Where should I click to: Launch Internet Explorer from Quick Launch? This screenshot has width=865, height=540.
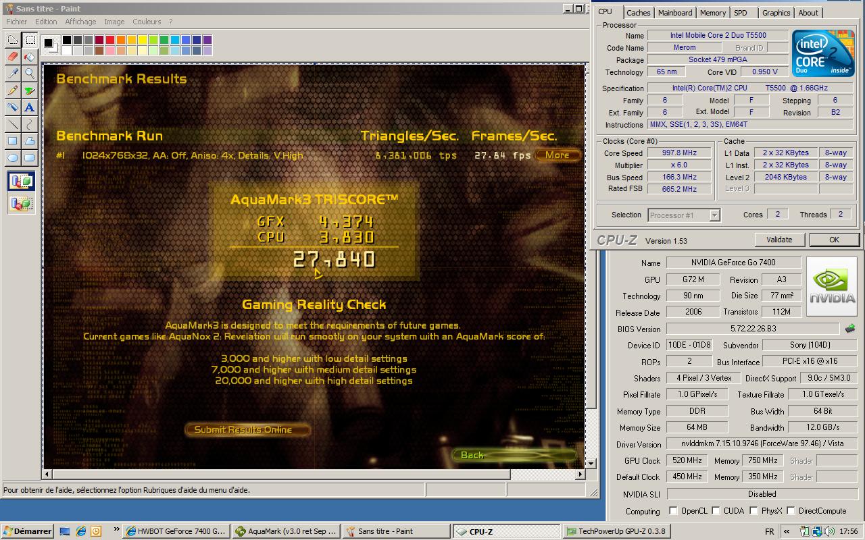click(x=81, y=531)
